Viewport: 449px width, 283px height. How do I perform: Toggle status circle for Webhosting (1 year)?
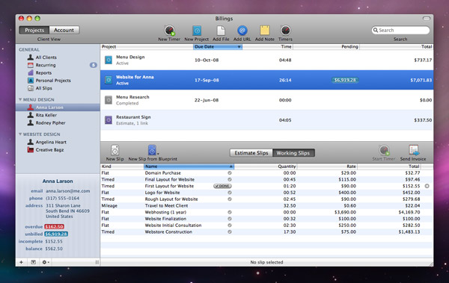click(x=230, y=212)
